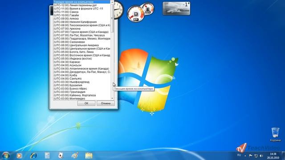The image size is (285, 160).
Task: Pick '(UTC-03:00) Кайенна, Форталеза' entry
Action: [82, 95]
